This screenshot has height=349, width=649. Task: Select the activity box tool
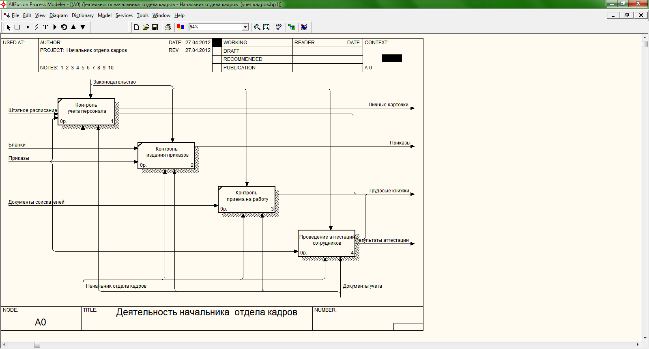click(x=17, y=27)
